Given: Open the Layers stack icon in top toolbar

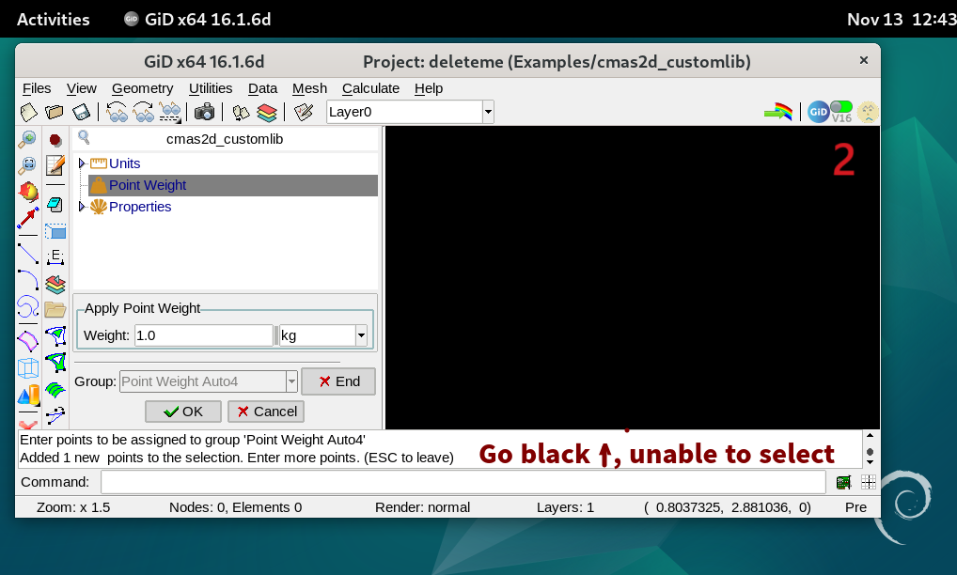Looking at the screenshot, I should 267,112.
